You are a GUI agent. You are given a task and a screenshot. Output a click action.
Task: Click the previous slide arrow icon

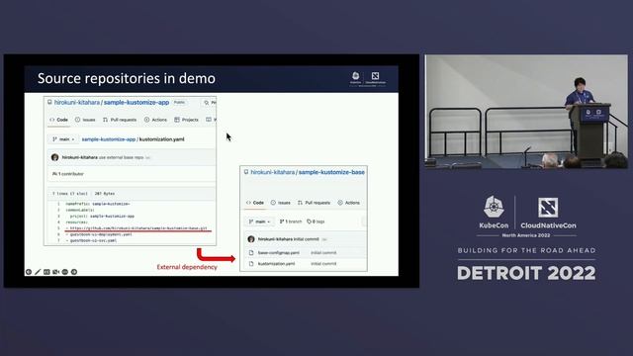pos(29,272)
